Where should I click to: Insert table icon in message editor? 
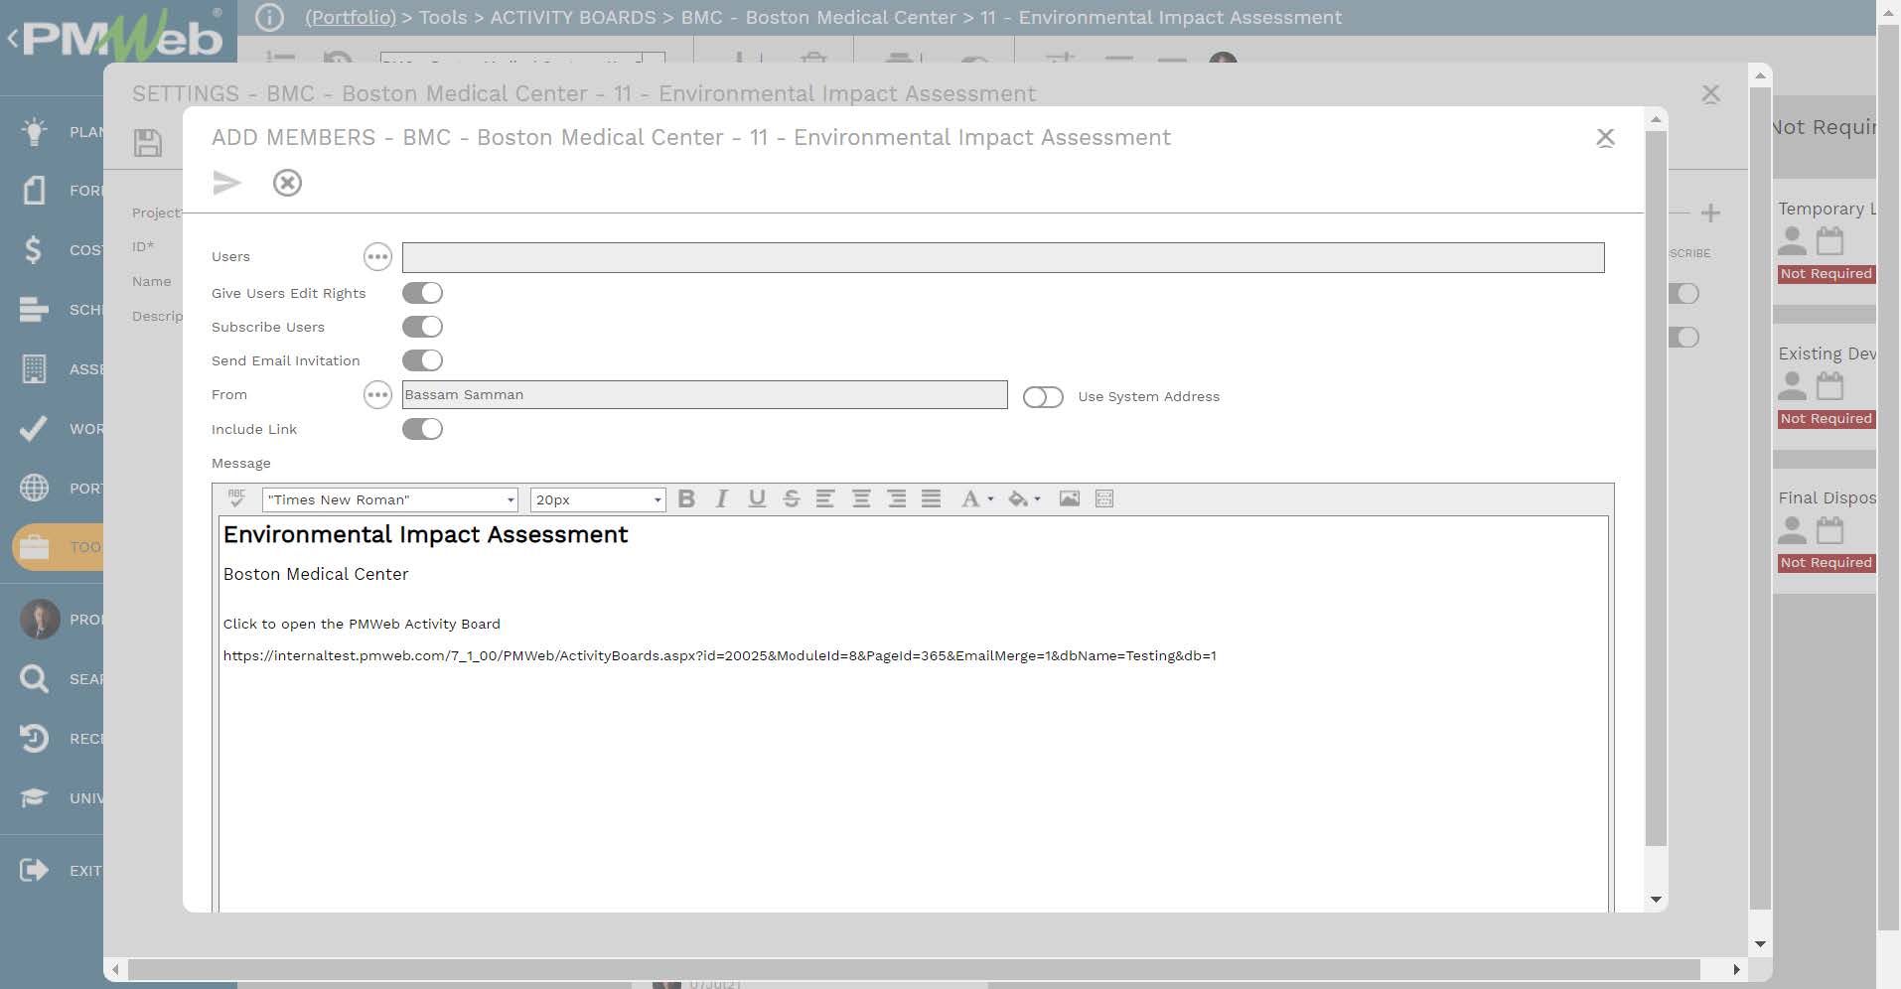1104,498
